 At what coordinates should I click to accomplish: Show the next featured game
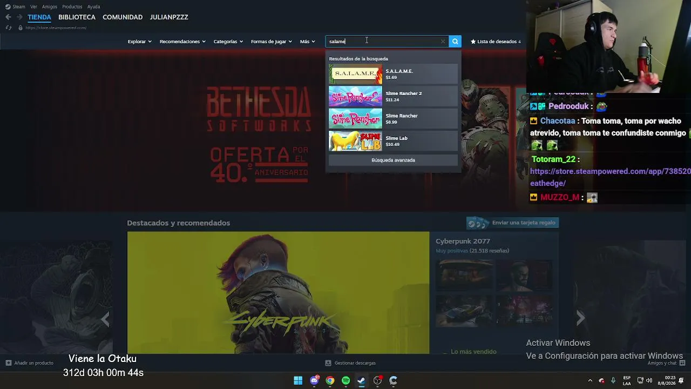(x=580, y=319)
